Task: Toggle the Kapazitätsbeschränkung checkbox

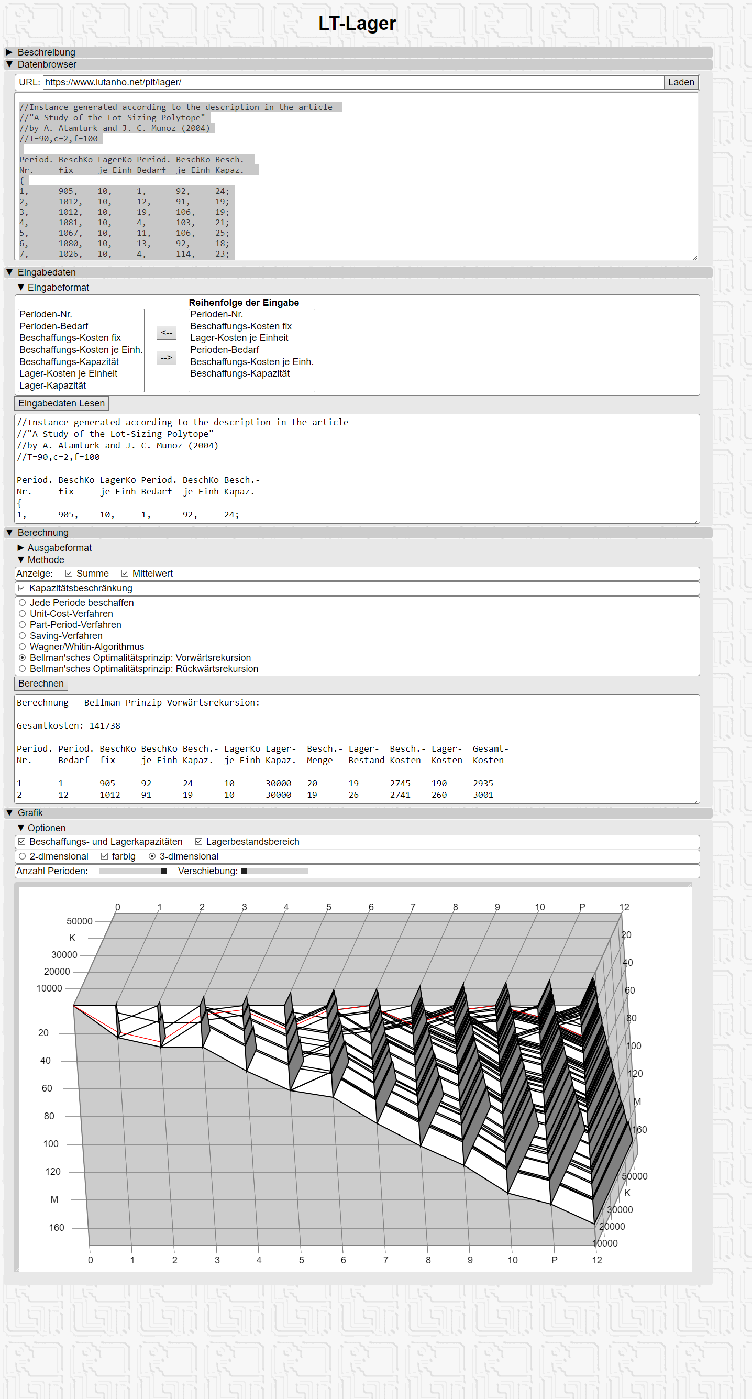Action: pyautogui.click(x=21, y=588)
